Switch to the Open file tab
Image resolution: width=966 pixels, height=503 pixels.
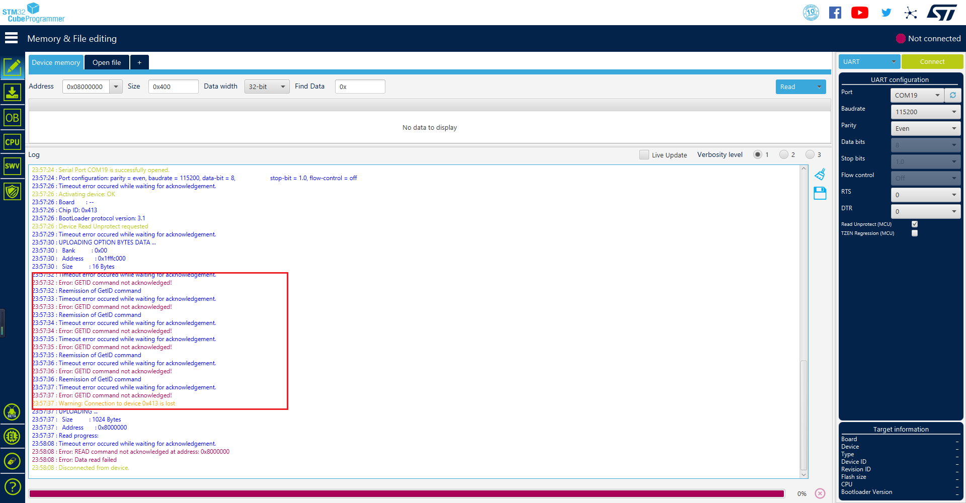coord(107,62)
